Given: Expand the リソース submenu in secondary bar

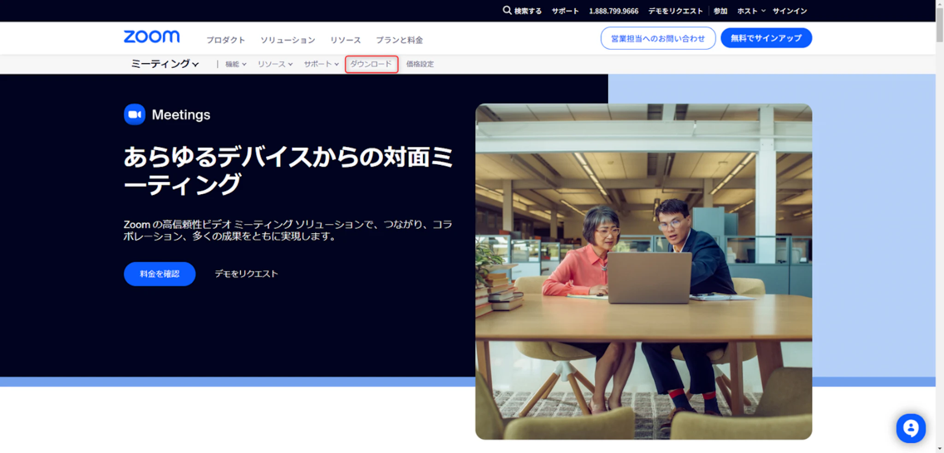Looking at the screenshot, I should [x=275, y=64].
